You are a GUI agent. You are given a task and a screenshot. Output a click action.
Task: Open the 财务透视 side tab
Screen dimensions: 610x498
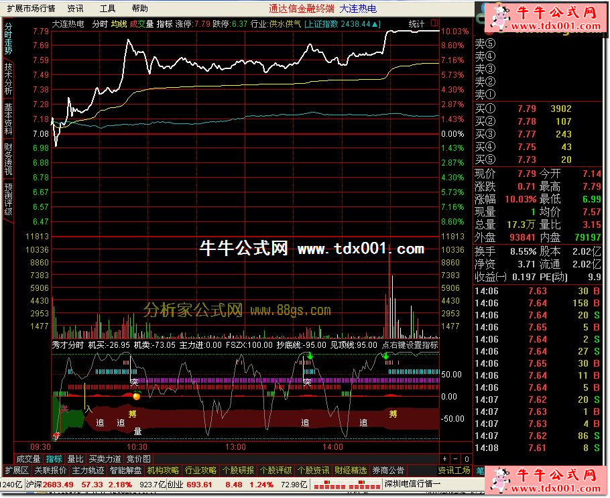click(8, 160)
